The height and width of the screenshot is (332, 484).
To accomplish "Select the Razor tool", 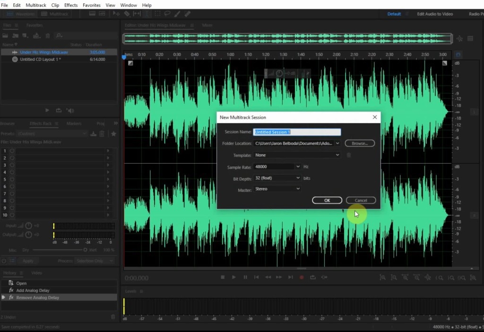I will (127, 14).
